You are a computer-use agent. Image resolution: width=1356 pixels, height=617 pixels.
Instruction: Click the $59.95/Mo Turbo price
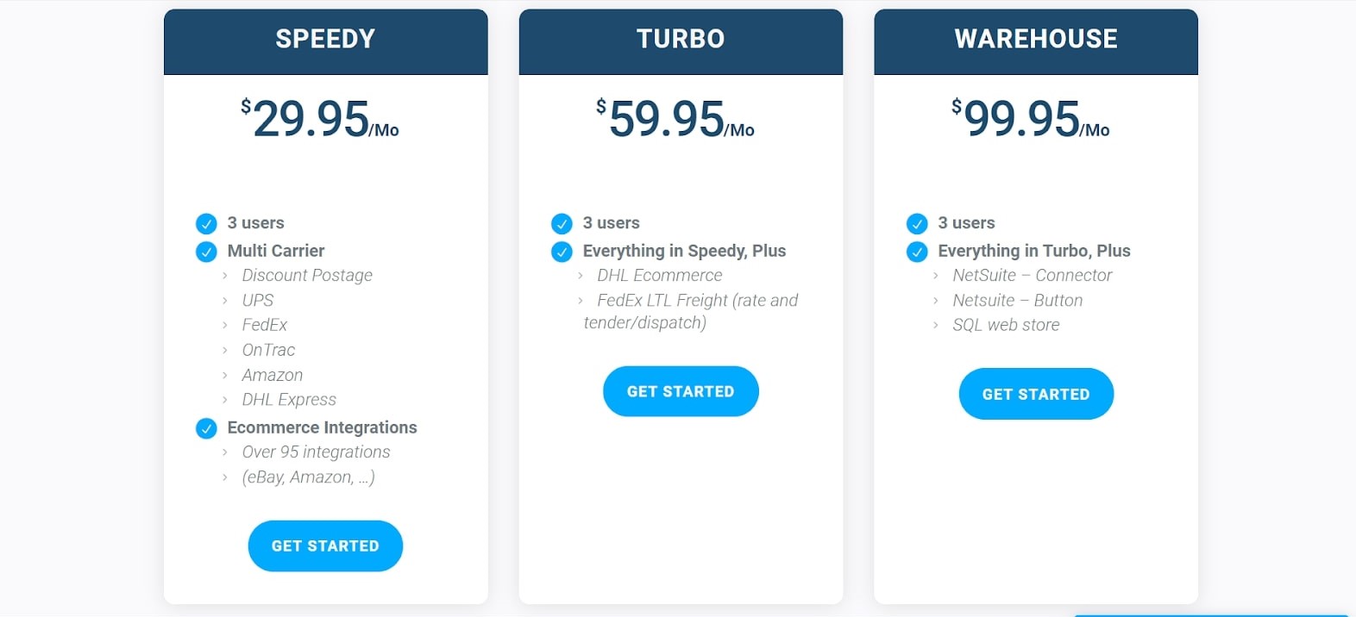click(675, 119)
